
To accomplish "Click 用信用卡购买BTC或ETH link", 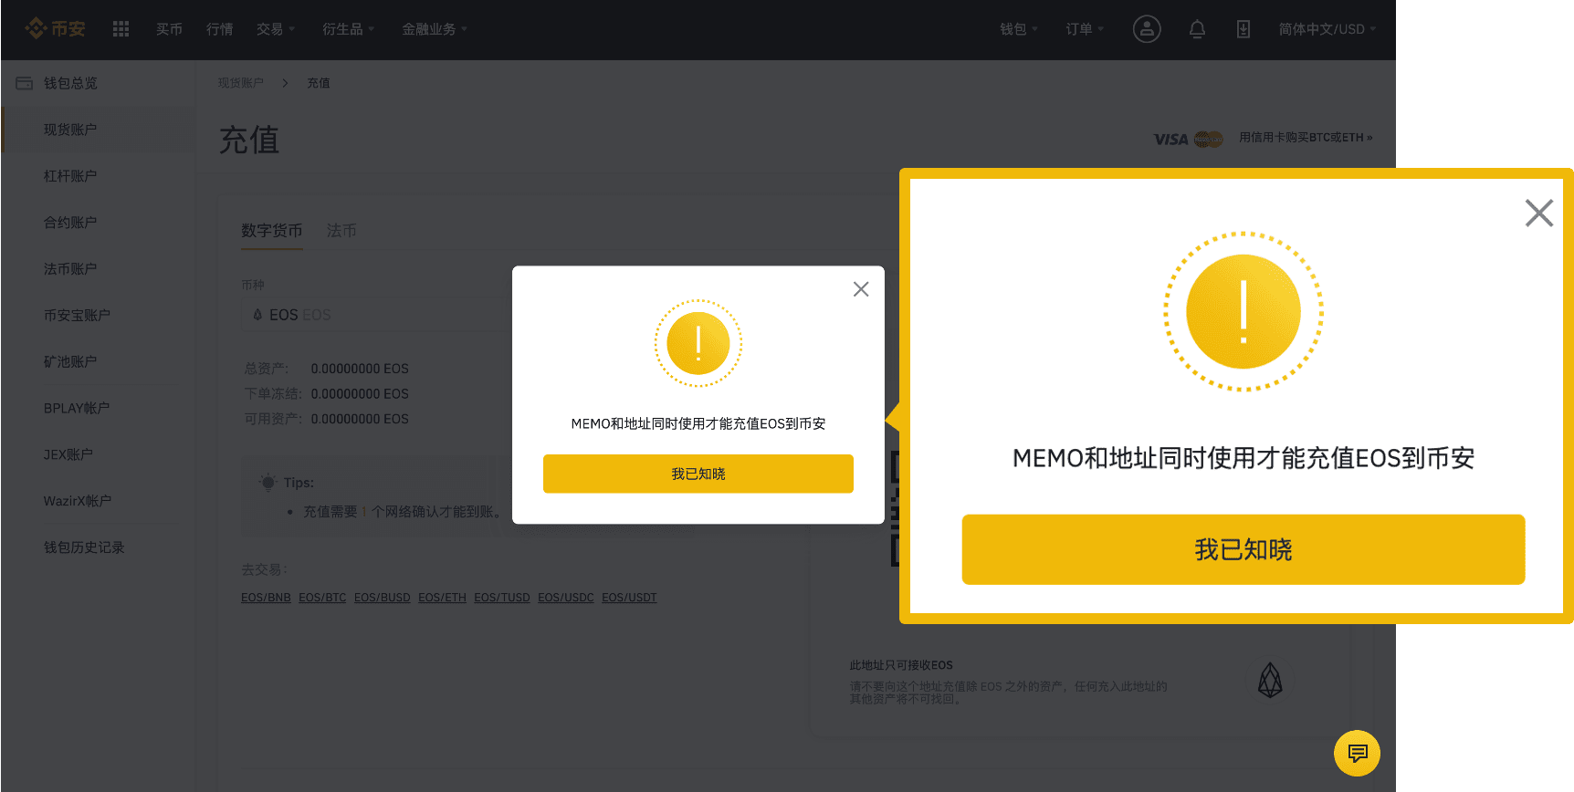I will (x=1306, y=138).
